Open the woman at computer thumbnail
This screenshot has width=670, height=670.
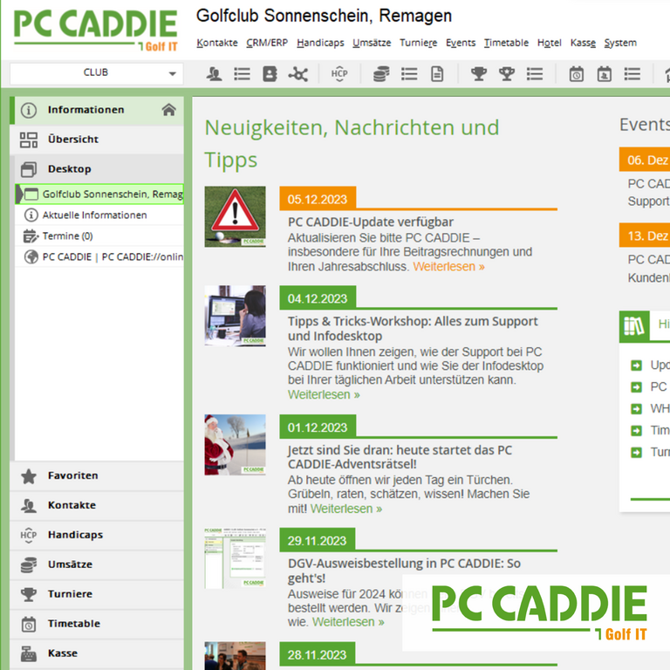235,316
